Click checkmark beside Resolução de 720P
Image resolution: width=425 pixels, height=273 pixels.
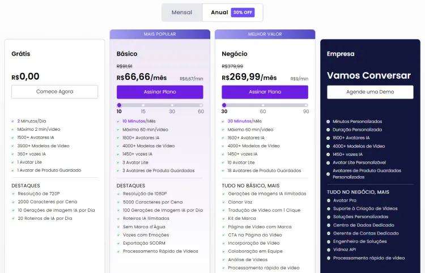click(x=13, y=194)
